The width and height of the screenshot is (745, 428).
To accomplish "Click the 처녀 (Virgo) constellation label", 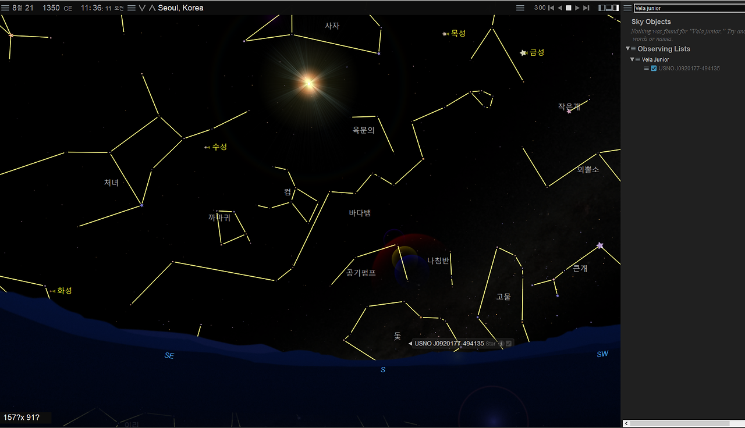I will tap(111, 183).
